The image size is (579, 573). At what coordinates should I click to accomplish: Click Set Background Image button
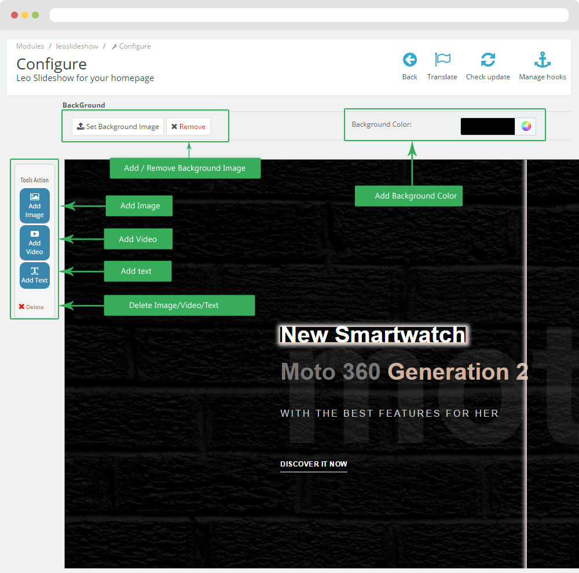pos(118,127)
